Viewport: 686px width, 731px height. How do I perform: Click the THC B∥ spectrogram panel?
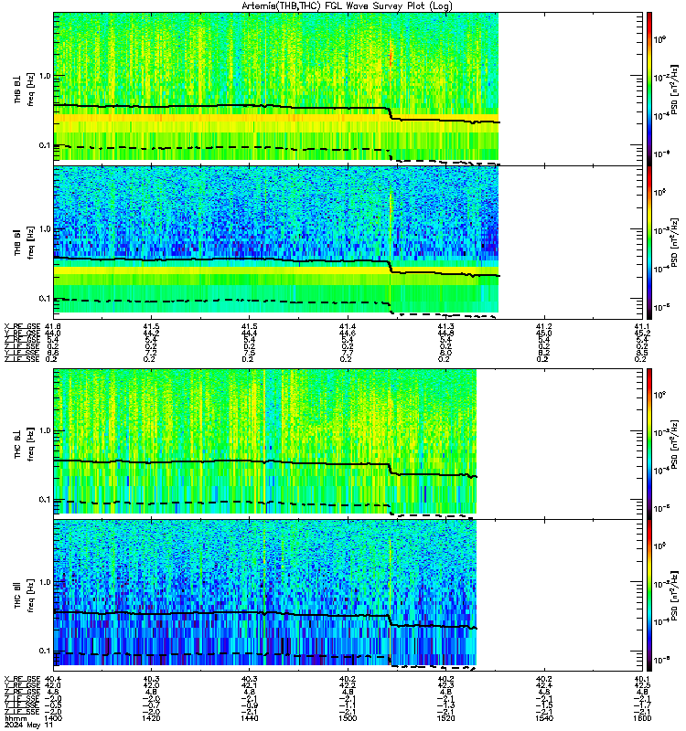pos(348,596)
